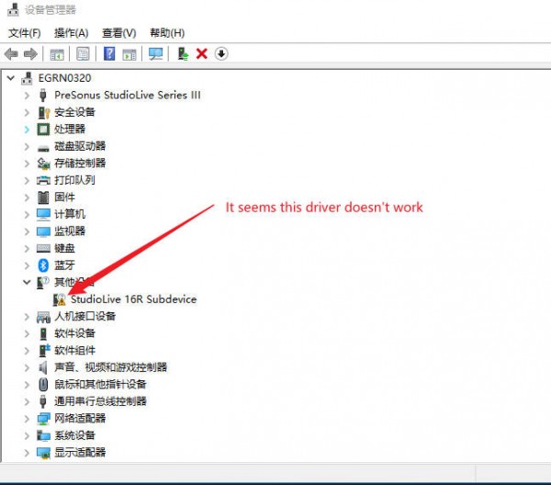Click the forward arrow toolbar icon
Screen dimensions: 551x485
[x=30, y=54]
